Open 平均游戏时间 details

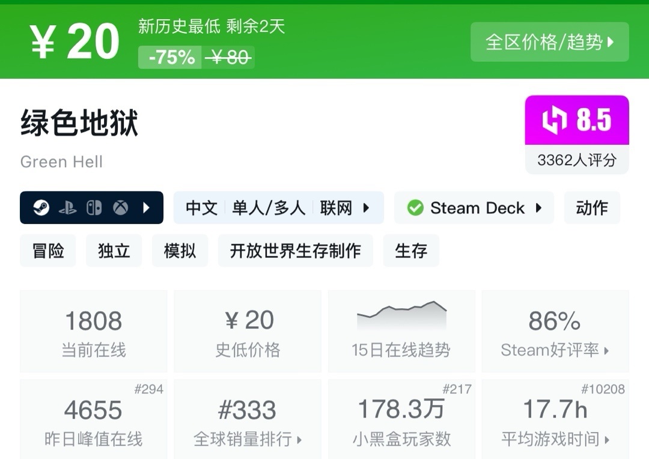click(555, 419)
